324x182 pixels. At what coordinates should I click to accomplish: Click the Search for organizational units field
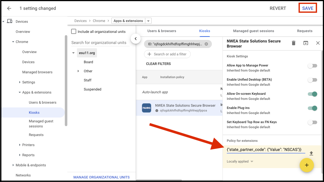(x=100, y=42)
